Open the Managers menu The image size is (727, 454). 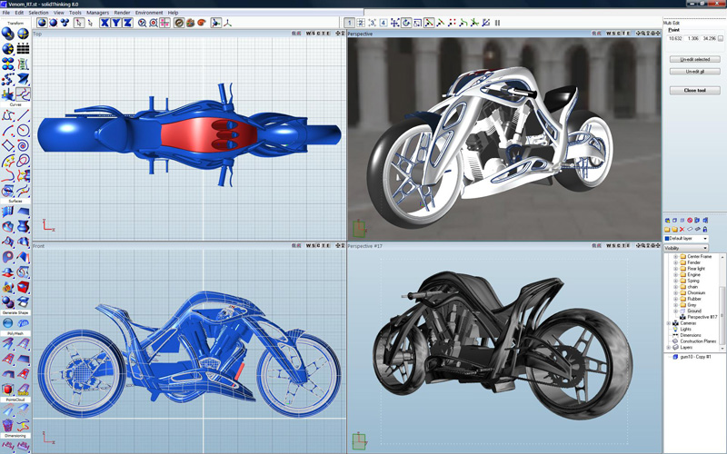97,13
